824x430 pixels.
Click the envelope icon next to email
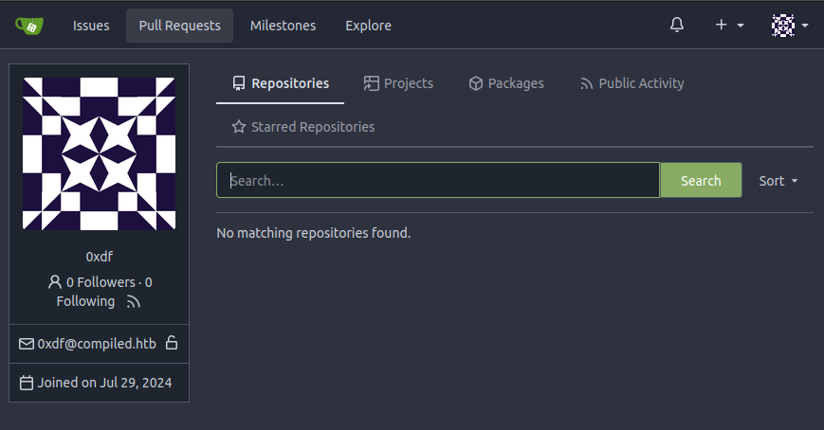click(27, 344)
